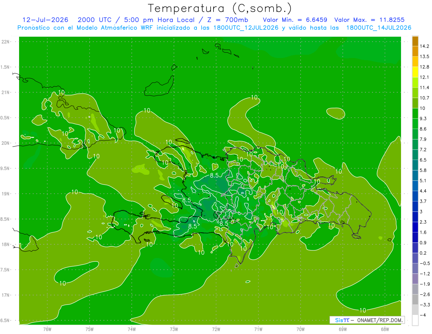Click the legend value "9.3"
This screenshot has width=432, height=334.
423,119
